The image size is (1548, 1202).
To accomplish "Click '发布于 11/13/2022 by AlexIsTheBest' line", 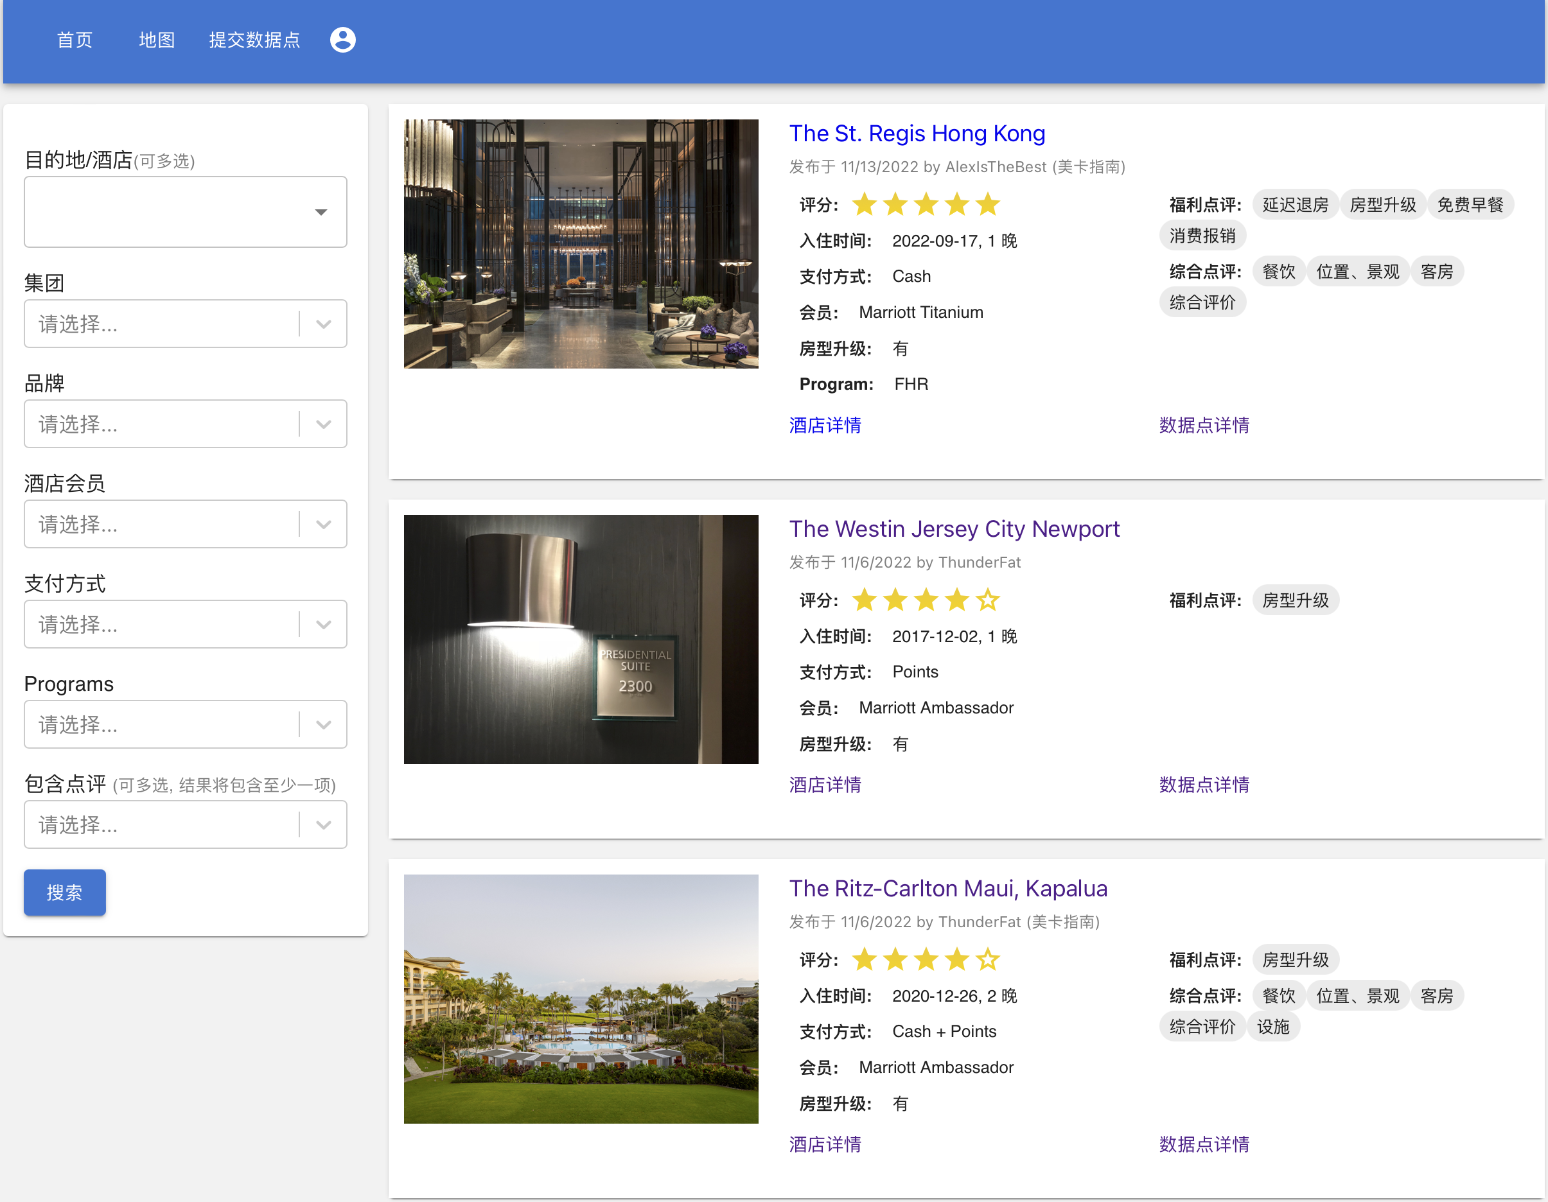I will [957, 167].
